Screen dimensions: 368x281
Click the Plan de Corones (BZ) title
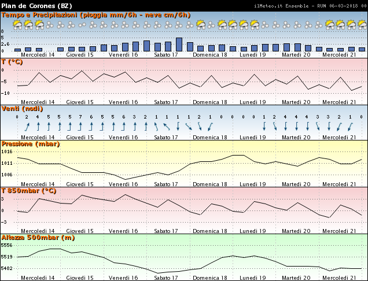(36, 6)
